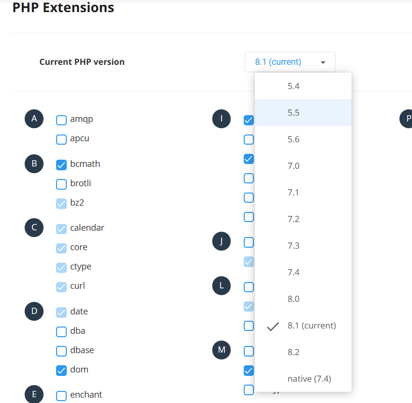
Task: Click the letter C section badge
Action: tap(34, 227)
